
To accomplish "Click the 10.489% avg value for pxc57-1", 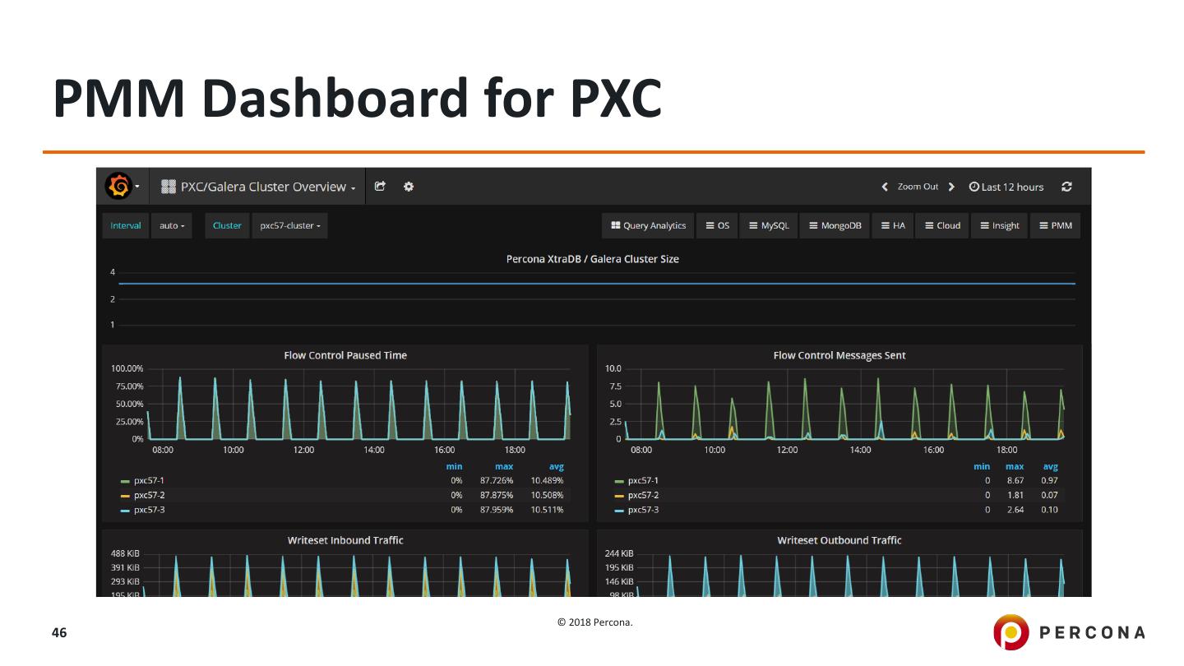I will pyautogui.click(x=548, y=480).
